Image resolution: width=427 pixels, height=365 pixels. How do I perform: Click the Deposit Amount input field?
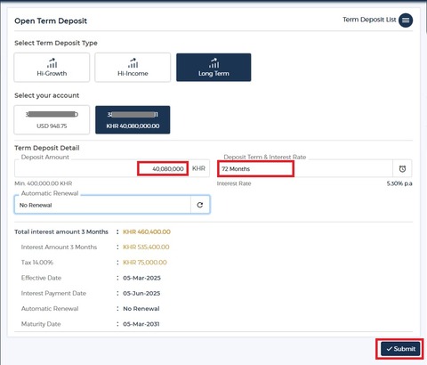click(x=101, y=168)
